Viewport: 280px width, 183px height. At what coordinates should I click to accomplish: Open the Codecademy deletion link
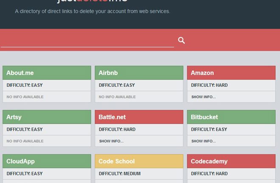(x=231, y=161)
